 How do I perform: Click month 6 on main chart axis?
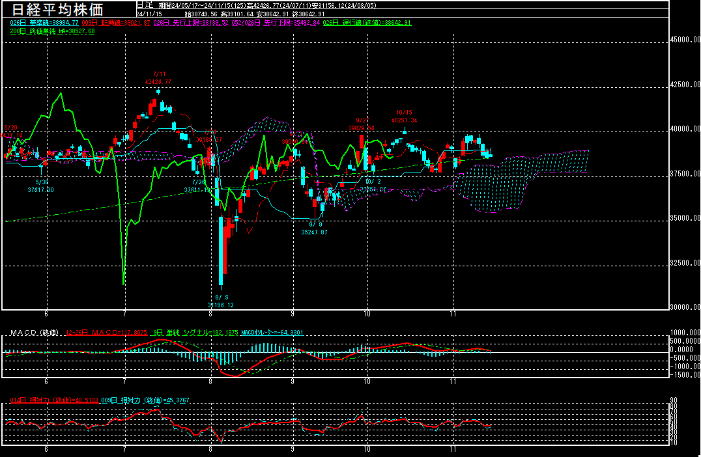coord(46,314)
